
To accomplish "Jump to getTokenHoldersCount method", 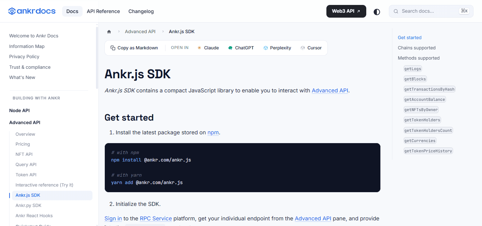I will click(x=428, y=130).
